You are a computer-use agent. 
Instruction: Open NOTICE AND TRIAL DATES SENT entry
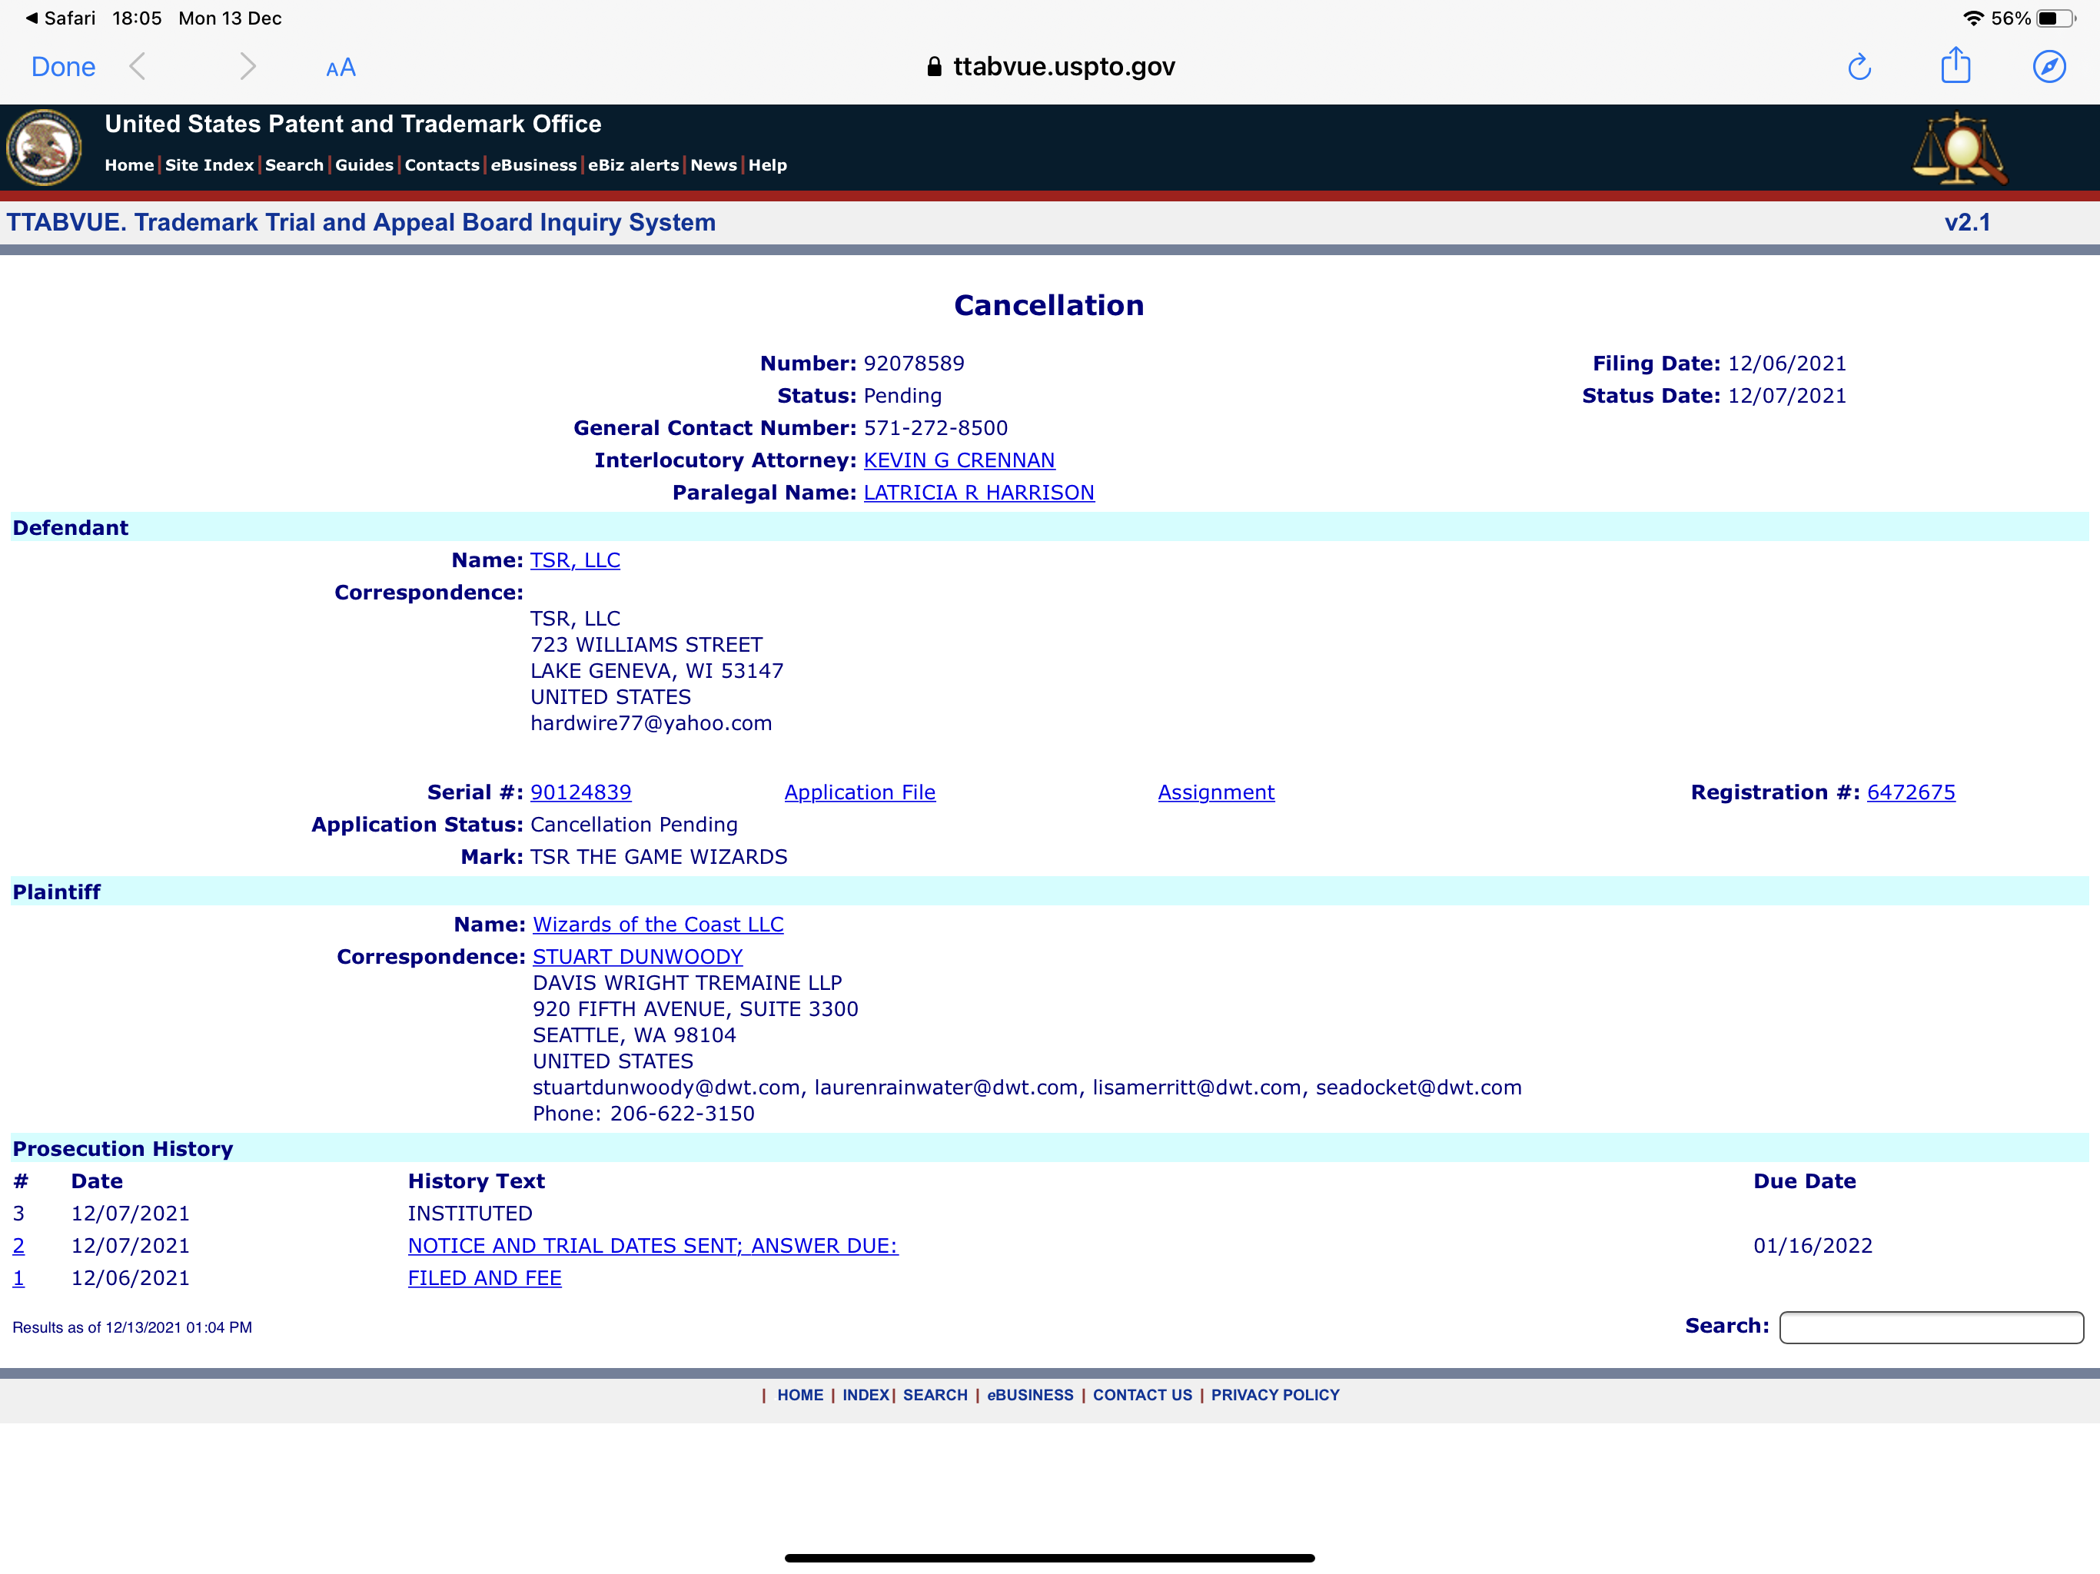click(653, 1246)
